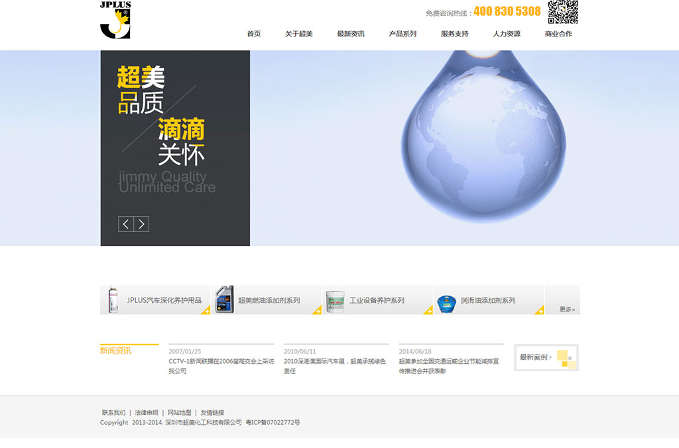
Task: Click the 联系我们 footer link
Action: point(113,412)
